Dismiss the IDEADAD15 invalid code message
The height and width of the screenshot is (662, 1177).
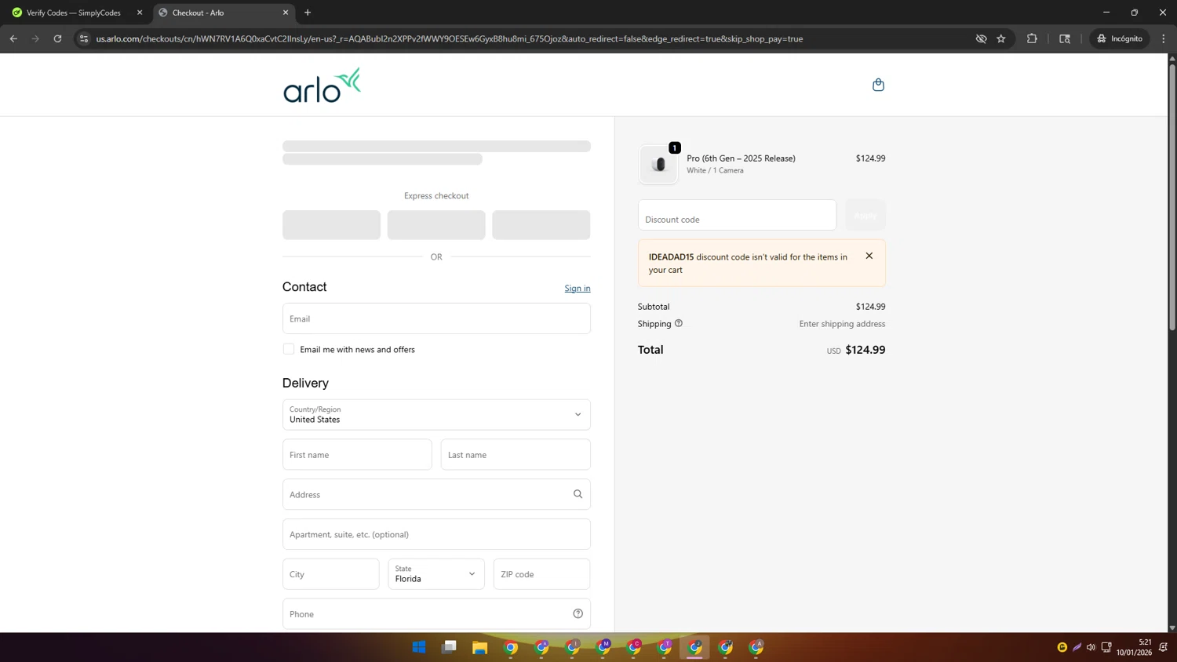(x=869, y=256)
